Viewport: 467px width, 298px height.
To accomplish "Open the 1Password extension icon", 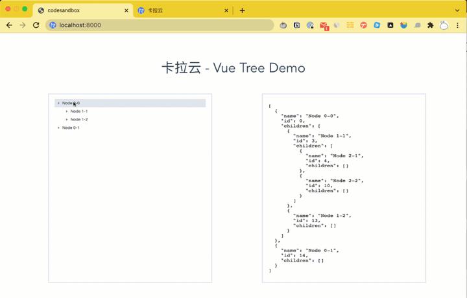I will pos(310,25).
